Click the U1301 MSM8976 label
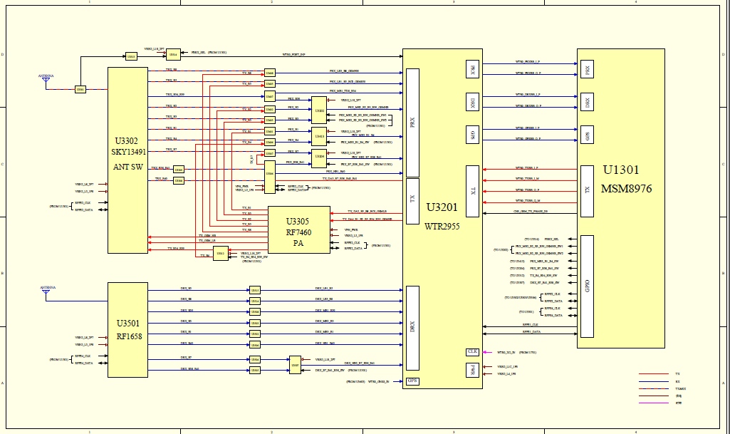Screen dimensions: 730x434 626,180
